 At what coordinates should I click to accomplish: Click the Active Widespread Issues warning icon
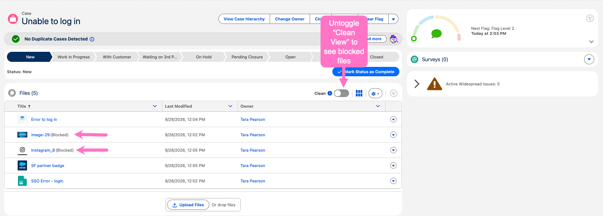[435, 84]
